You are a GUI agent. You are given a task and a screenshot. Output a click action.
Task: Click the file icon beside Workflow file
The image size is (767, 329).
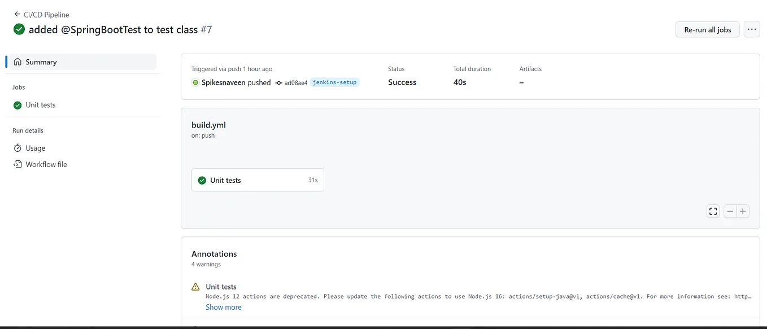[17, 164]
